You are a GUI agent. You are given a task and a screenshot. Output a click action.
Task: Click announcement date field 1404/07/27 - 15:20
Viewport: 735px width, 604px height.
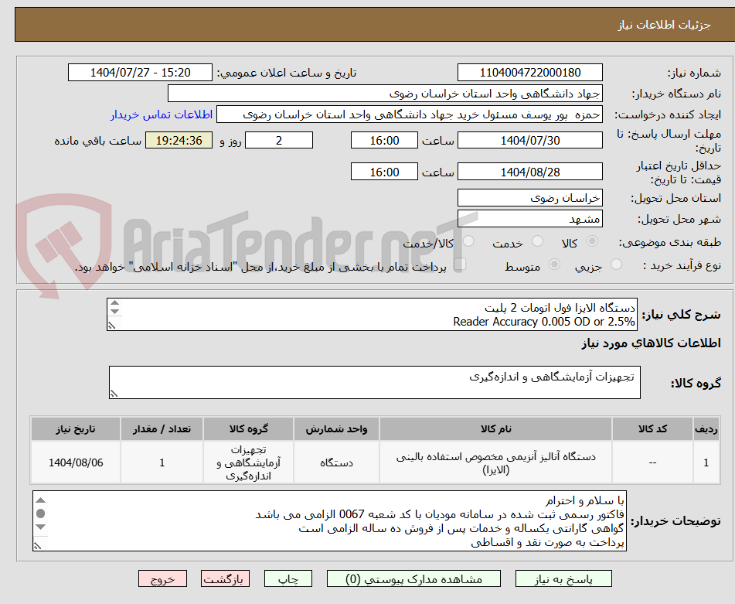[140, 73]
